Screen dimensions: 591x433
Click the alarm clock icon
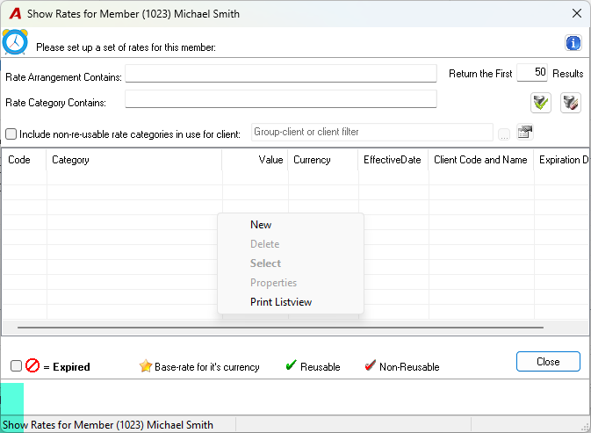(x=15, y=42)
